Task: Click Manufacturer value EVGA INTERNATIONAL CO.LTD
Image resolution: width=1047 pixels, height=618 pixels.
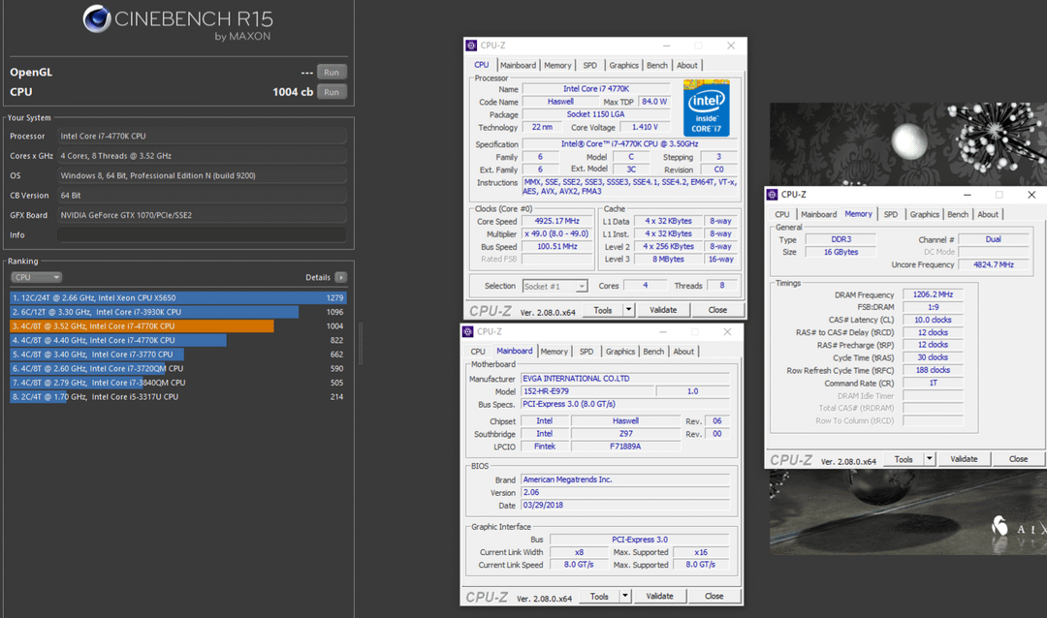Action: click(x=625, y=379)
